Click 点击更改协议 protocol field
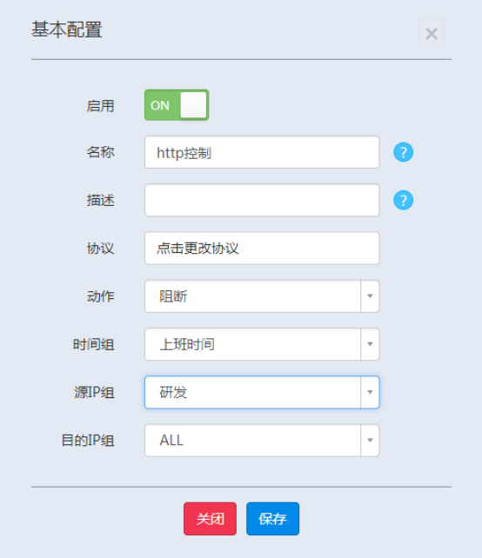 coord(262,248)
